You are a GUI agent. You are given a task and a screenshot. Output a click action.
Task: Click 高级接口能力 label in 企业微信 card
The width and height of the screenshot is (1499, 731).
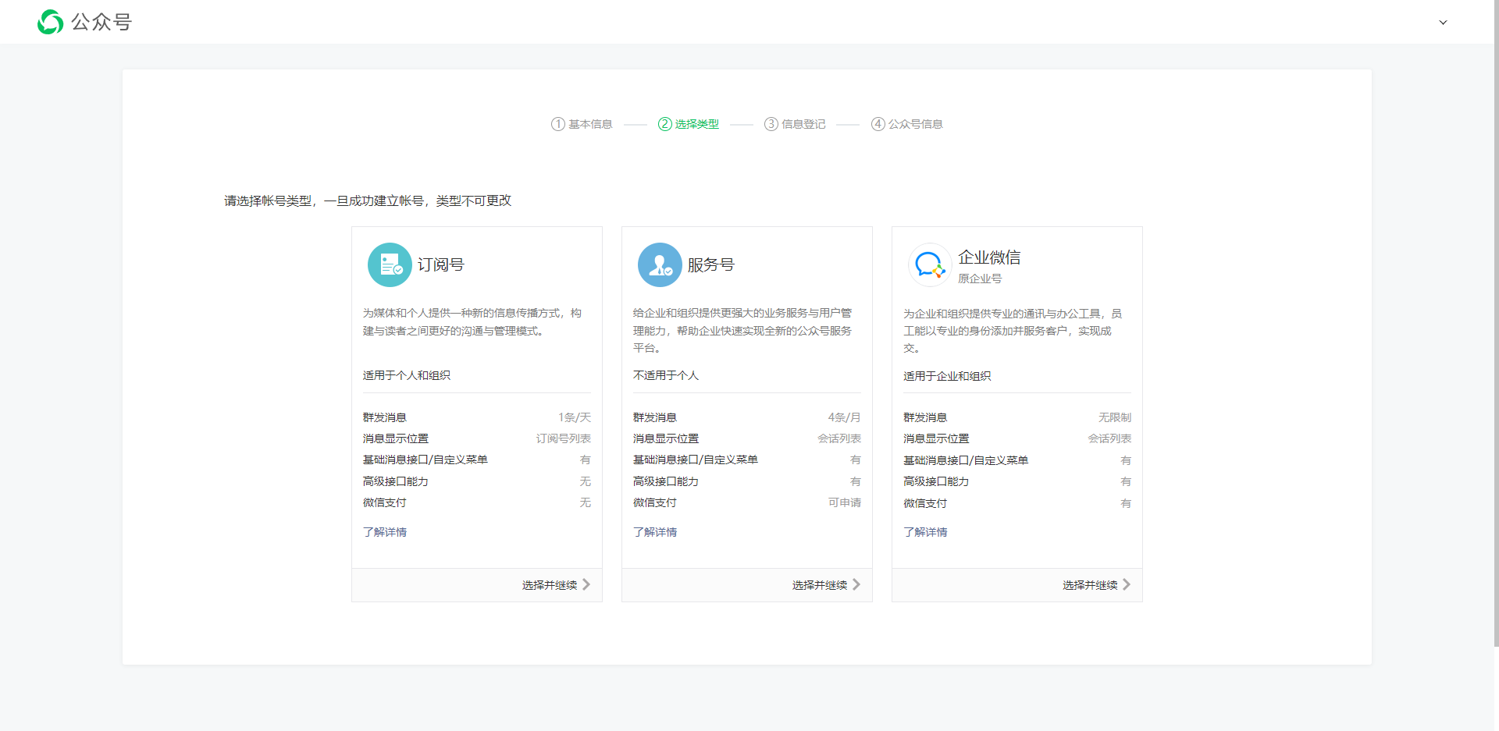click(x=936, y=481)
